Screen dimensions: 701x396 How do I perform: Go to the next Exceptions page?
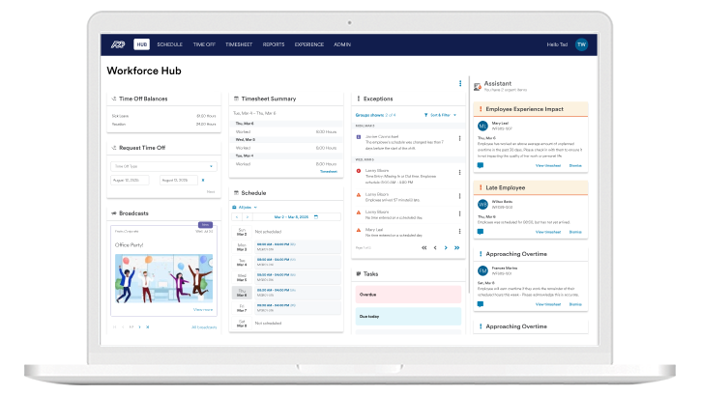447,248
